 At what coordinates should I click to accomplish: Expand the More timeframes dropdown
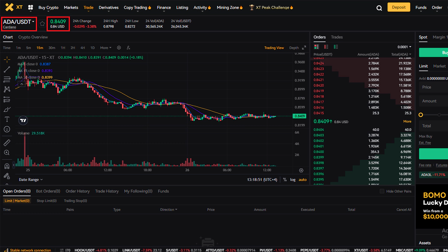[x=106, y=48]
